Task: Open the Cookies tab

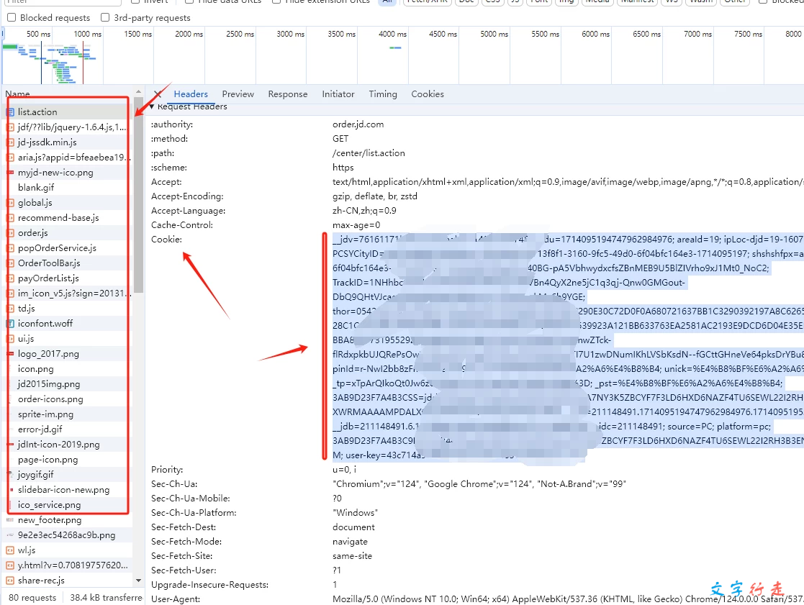Action: pyautogui.click(x=428, y=94)
